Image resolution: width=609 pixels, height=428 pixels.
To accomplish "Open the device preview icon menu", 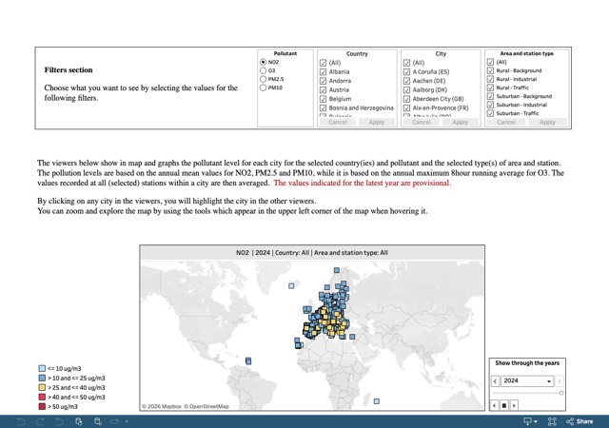I will 530,421.
